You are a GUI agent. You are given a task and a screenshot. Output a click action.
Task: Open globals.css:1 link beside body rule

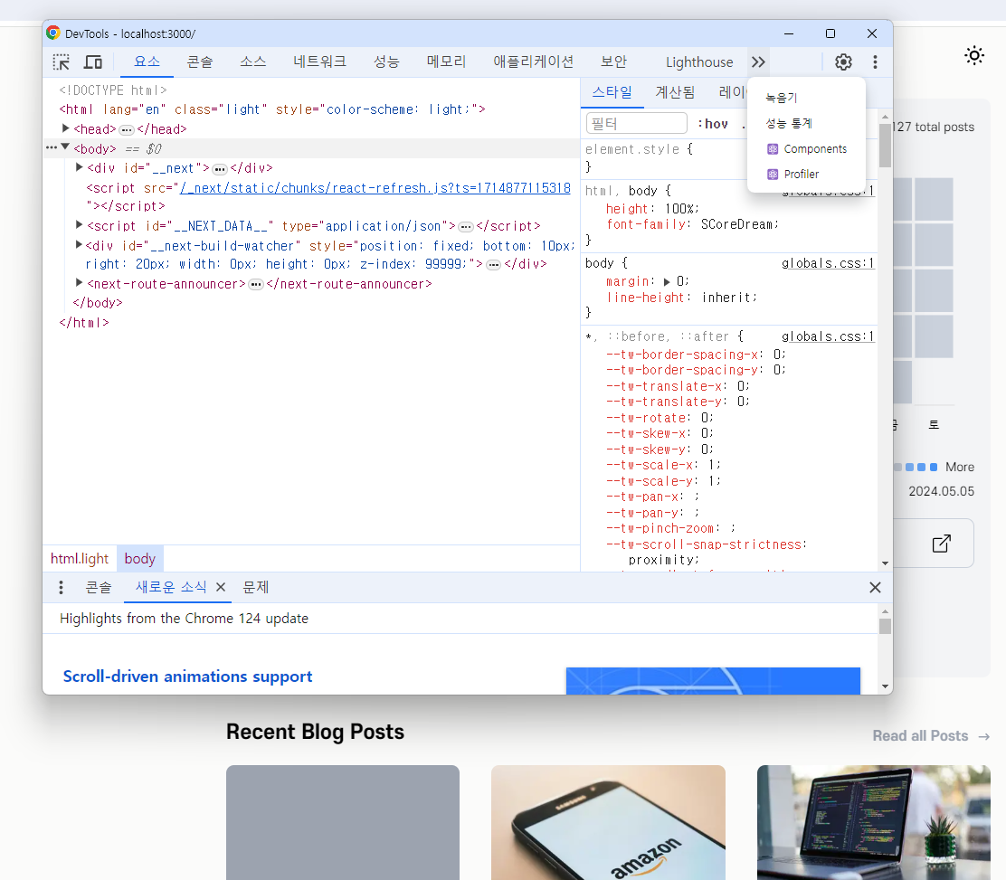pos(828,263)
